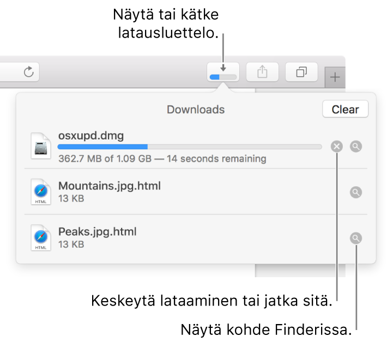Open the Share toolbar button
The height and width of the screenshot is (342, 387).
click(x=262, y=72)
